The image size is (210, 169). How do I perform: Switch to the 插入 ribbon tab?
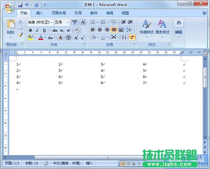[39, 13]
